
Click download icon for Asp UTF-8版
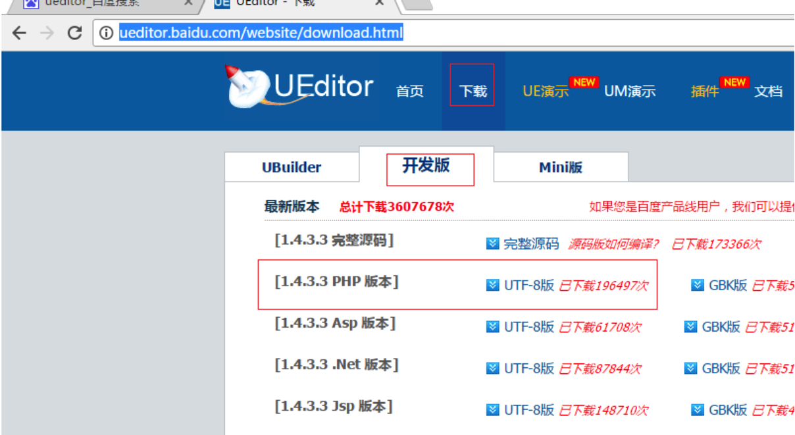(x=492, y=326)
